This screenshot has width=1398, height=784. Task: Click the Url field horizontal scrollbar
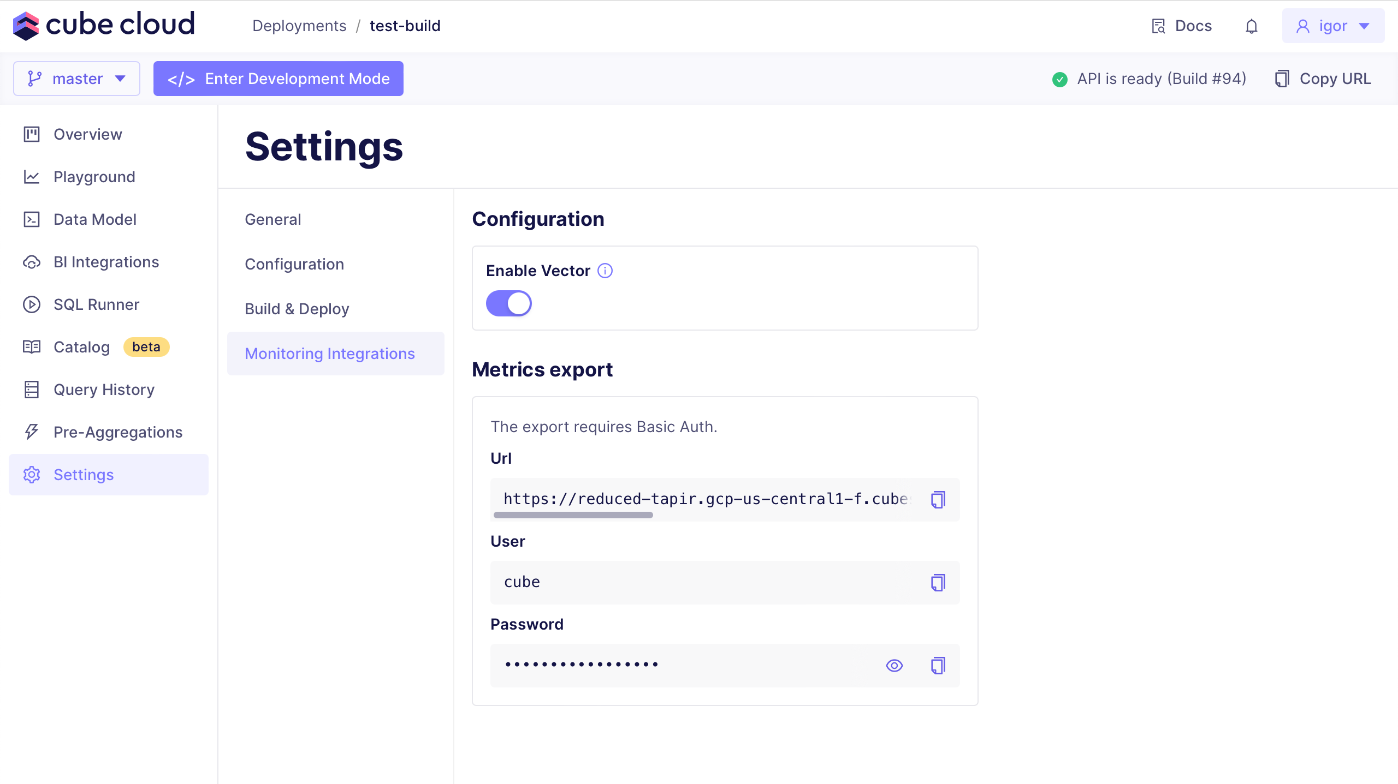[x=573, y=514]
